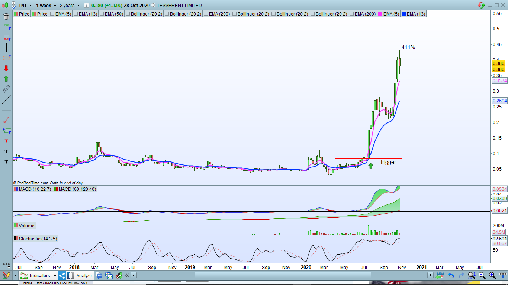Viewport: 508px width, 285px height.
Task: Select the blue-green channel tool
Action: pyautogui.click(x=6, y=131)
